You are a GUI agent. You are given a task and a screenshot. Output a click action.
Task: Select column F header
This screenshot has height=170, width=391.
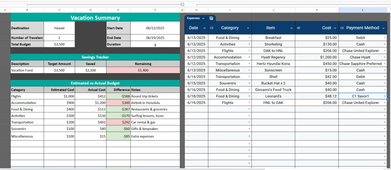[155, 10]
